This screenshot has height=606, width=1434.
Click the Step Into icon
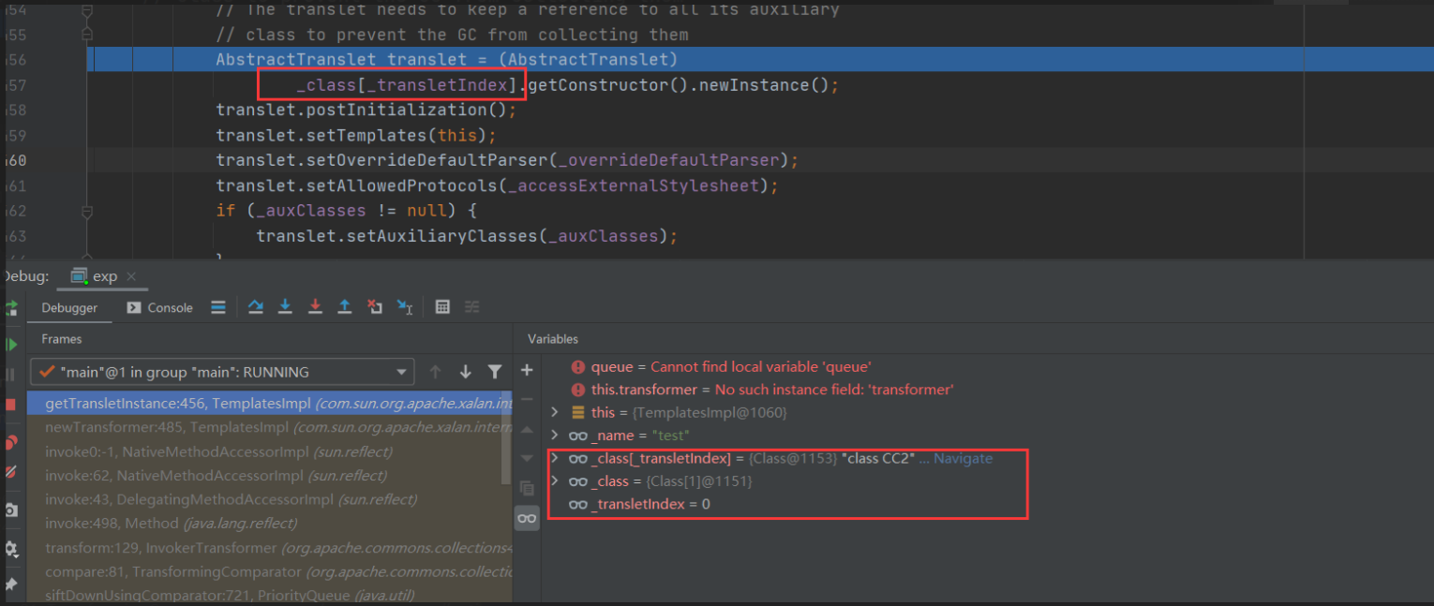click(x=286, y=307)
